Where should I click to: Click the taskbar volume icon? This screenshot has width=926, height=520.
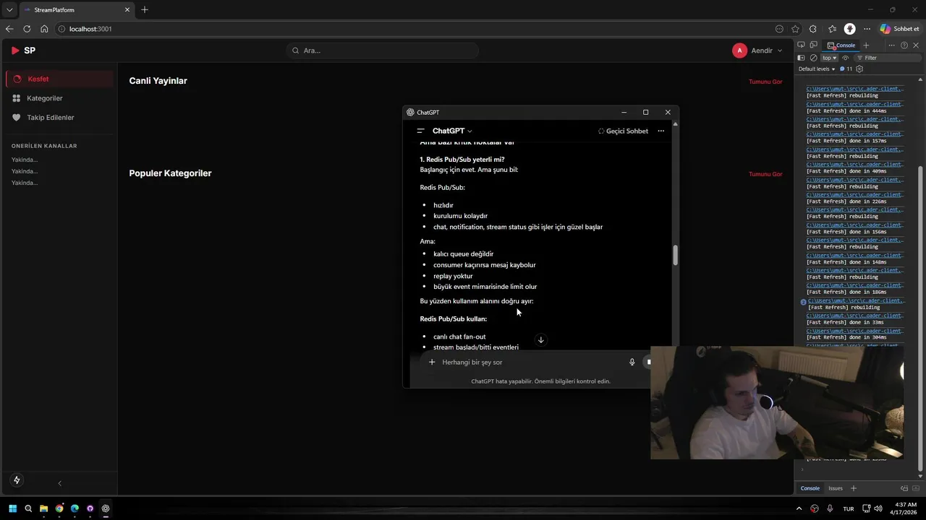pyautogui.click(x=878, y=508)
